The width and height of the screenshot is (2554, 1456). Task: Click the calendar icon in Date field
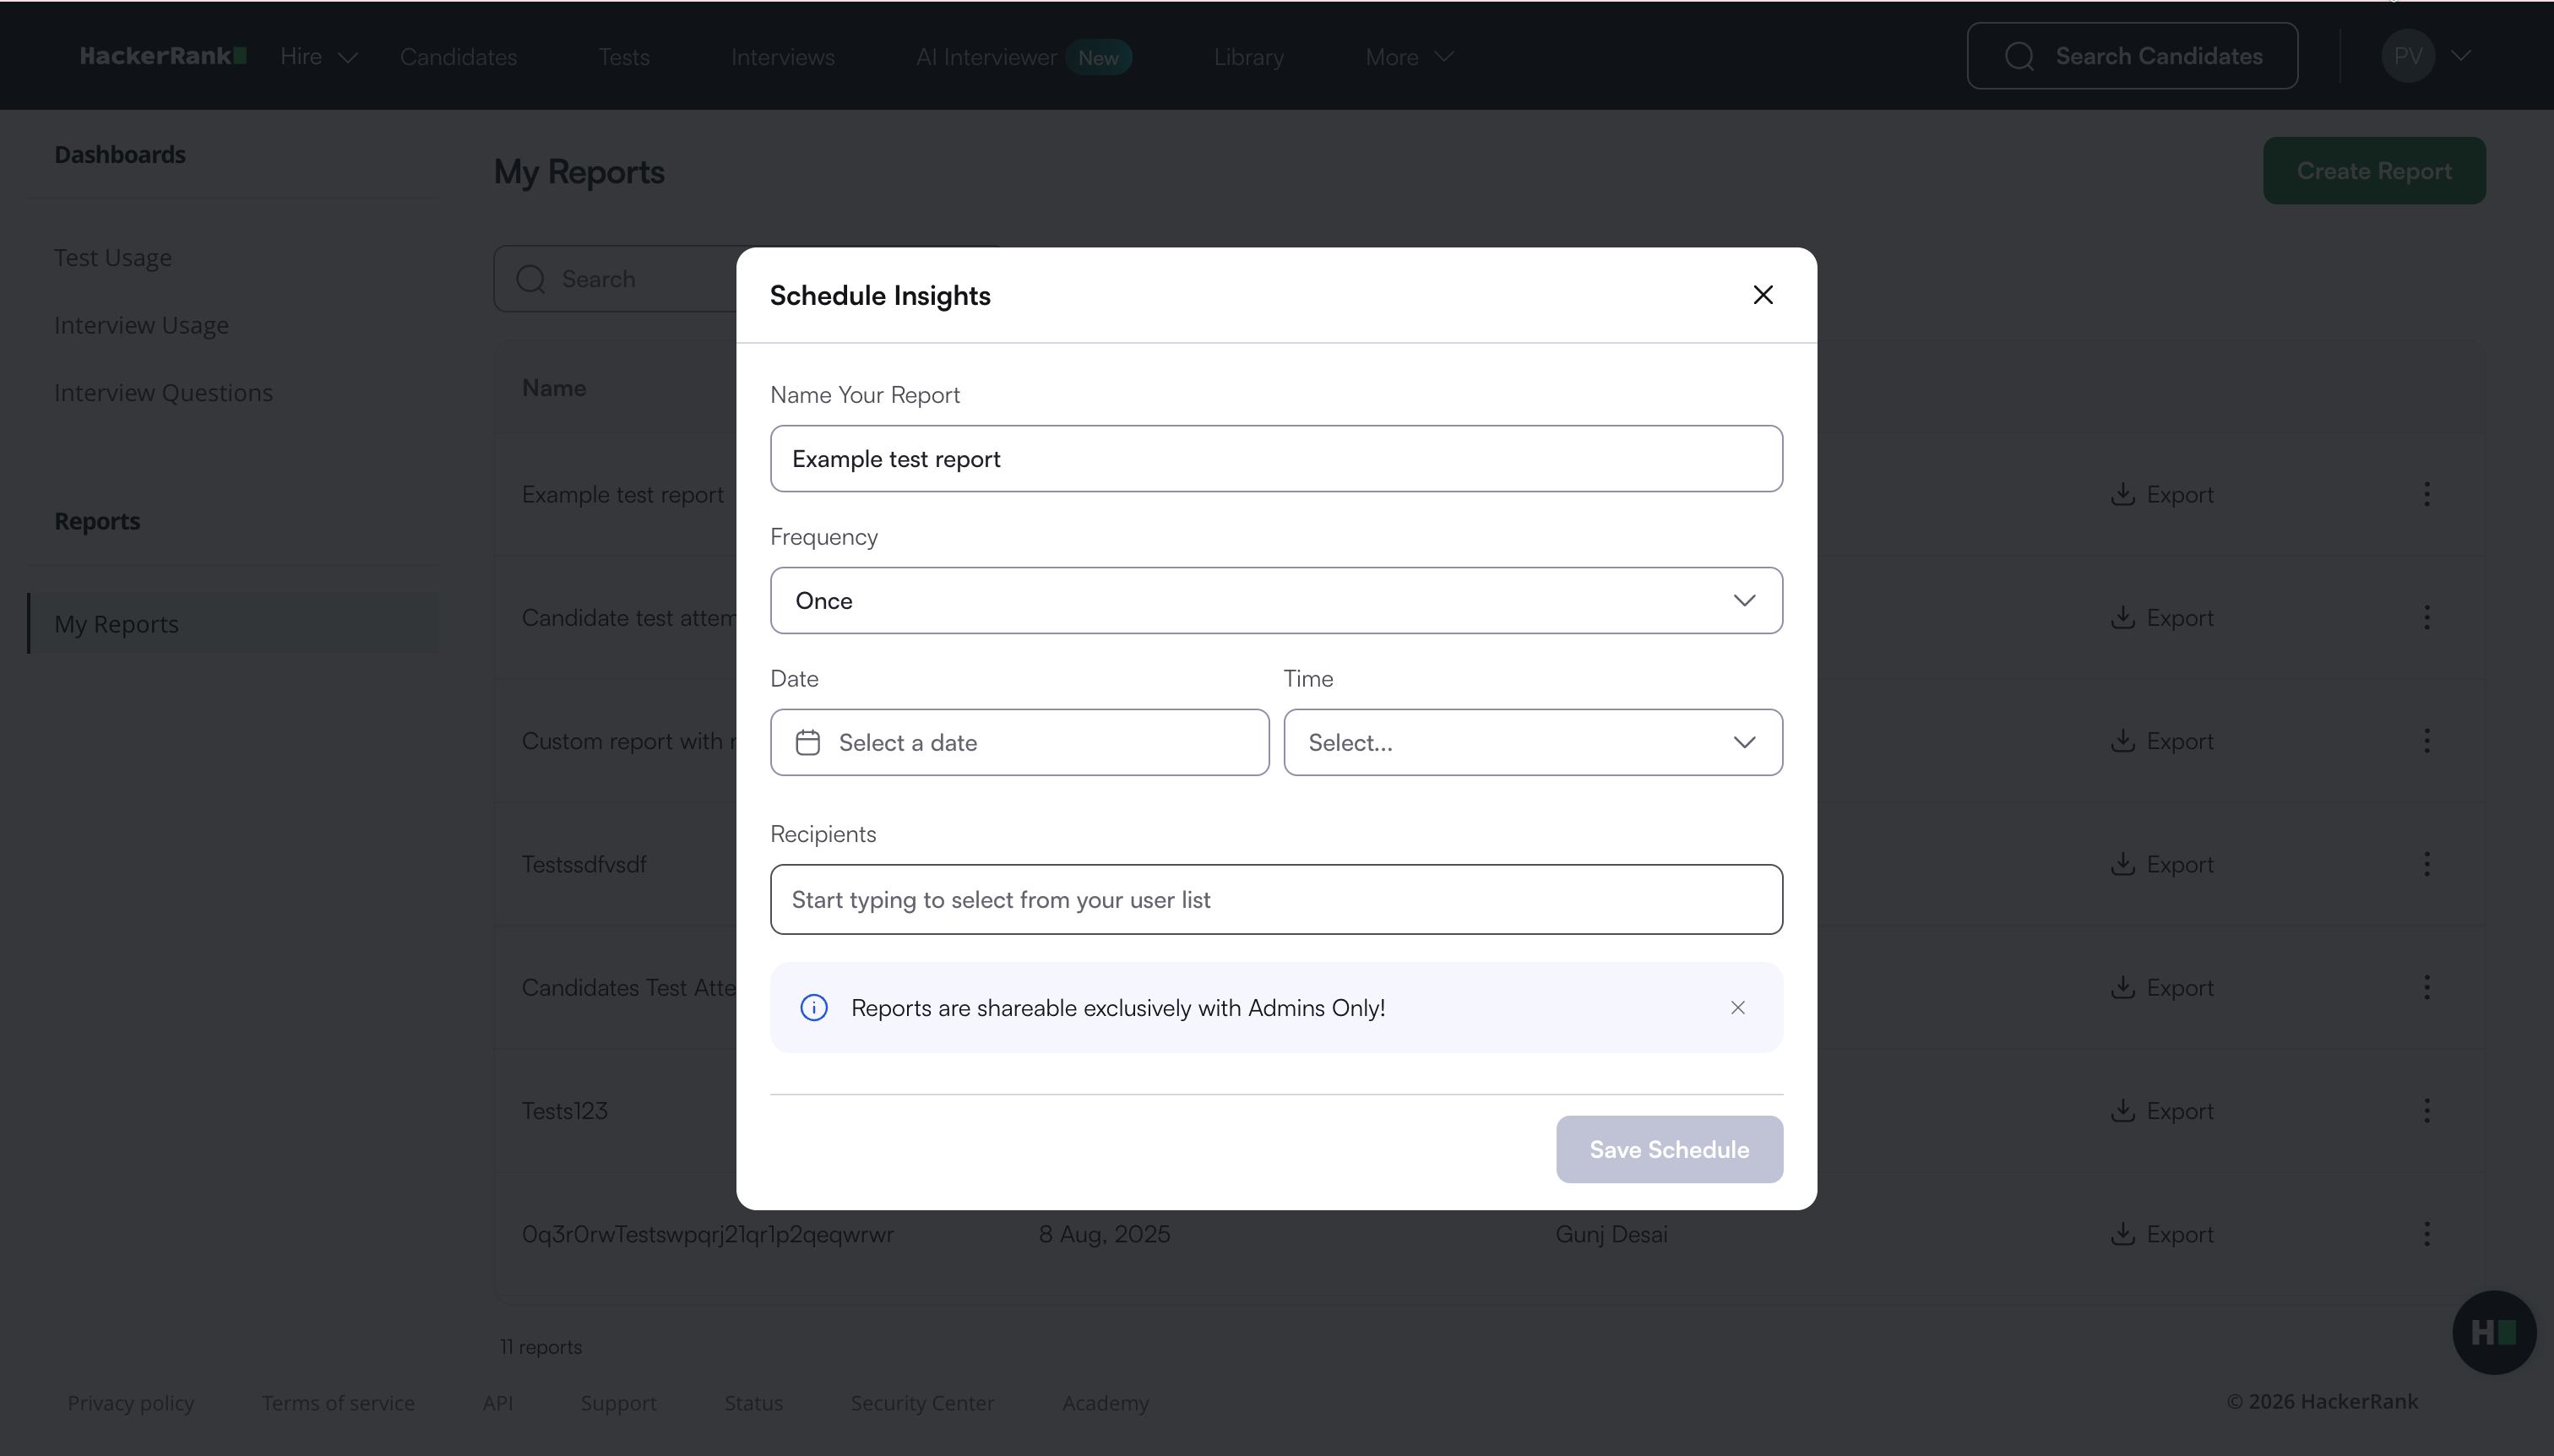pyautogui.click(x=808, y=743)
